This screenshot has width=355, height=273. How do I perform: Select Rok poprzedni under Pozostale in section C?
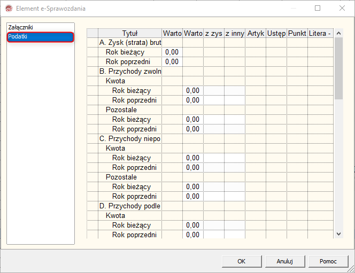pos(130,196)
